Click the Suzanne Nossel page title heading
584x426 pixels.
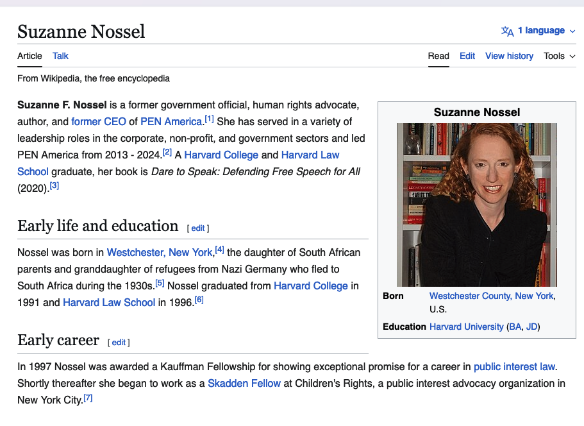click(81, 31)
